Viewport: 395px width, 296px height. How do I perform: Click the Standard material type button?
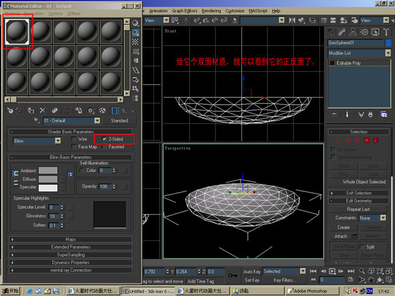point(120,121)
